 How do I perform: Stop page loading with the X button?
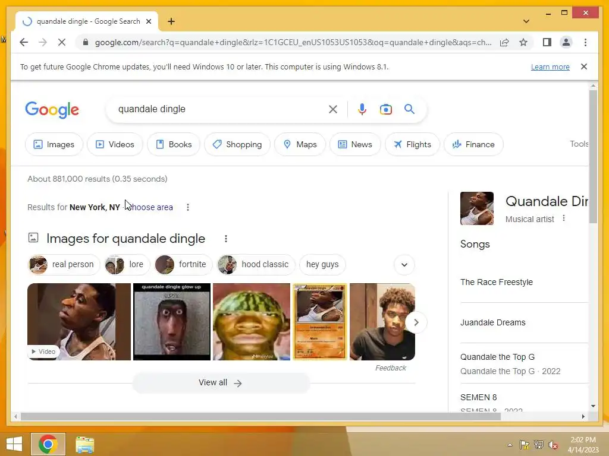(x=62, y=42)
